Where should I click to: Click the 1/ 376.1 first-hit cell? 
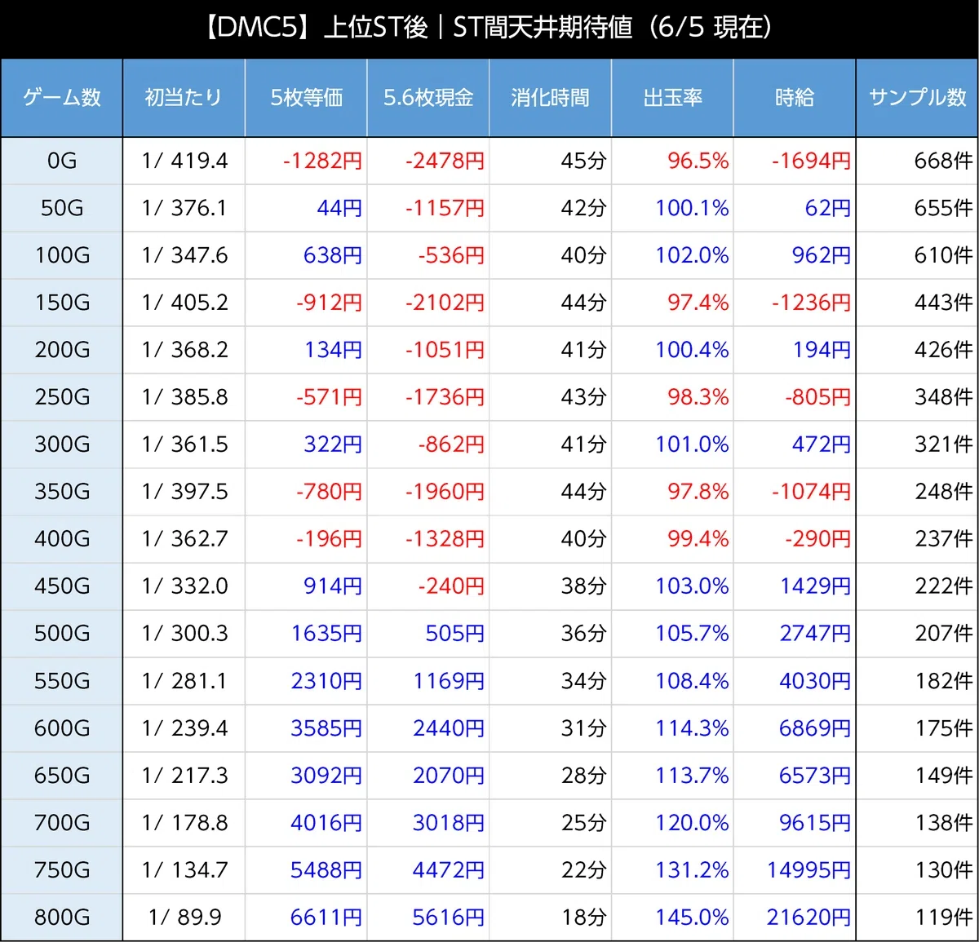pos(184,208)
